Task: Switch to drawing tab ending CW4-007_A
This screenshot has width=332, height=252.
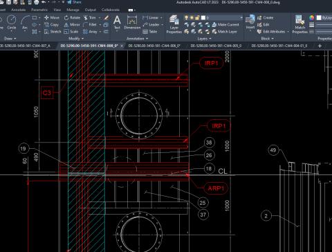Action: coord(26,46)
